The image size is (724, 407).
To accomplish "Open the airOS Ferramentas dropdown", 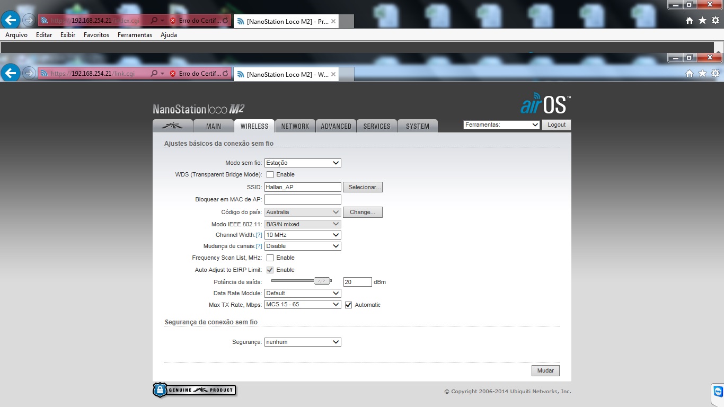I will click(501, 125).
